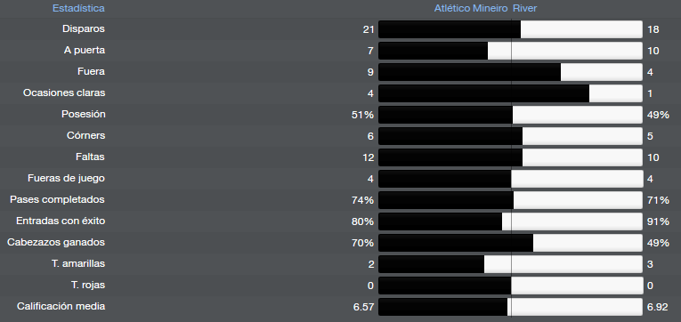Select the Posesión row label

(84, 114)
